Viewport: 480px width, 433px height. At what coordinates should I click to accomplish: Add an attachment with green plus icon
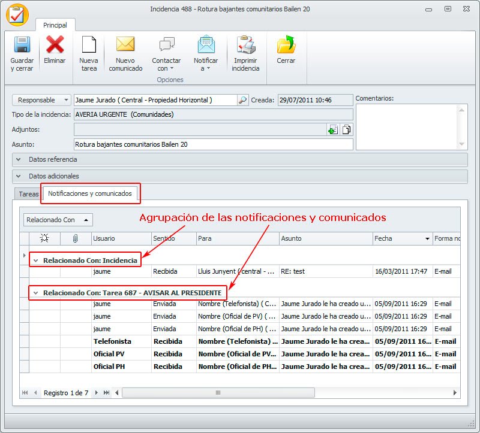[x=333, y=129]
